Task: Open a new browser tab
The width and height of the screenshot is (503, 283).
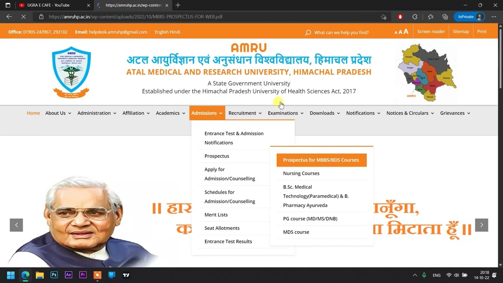Action: click(178, 5)
